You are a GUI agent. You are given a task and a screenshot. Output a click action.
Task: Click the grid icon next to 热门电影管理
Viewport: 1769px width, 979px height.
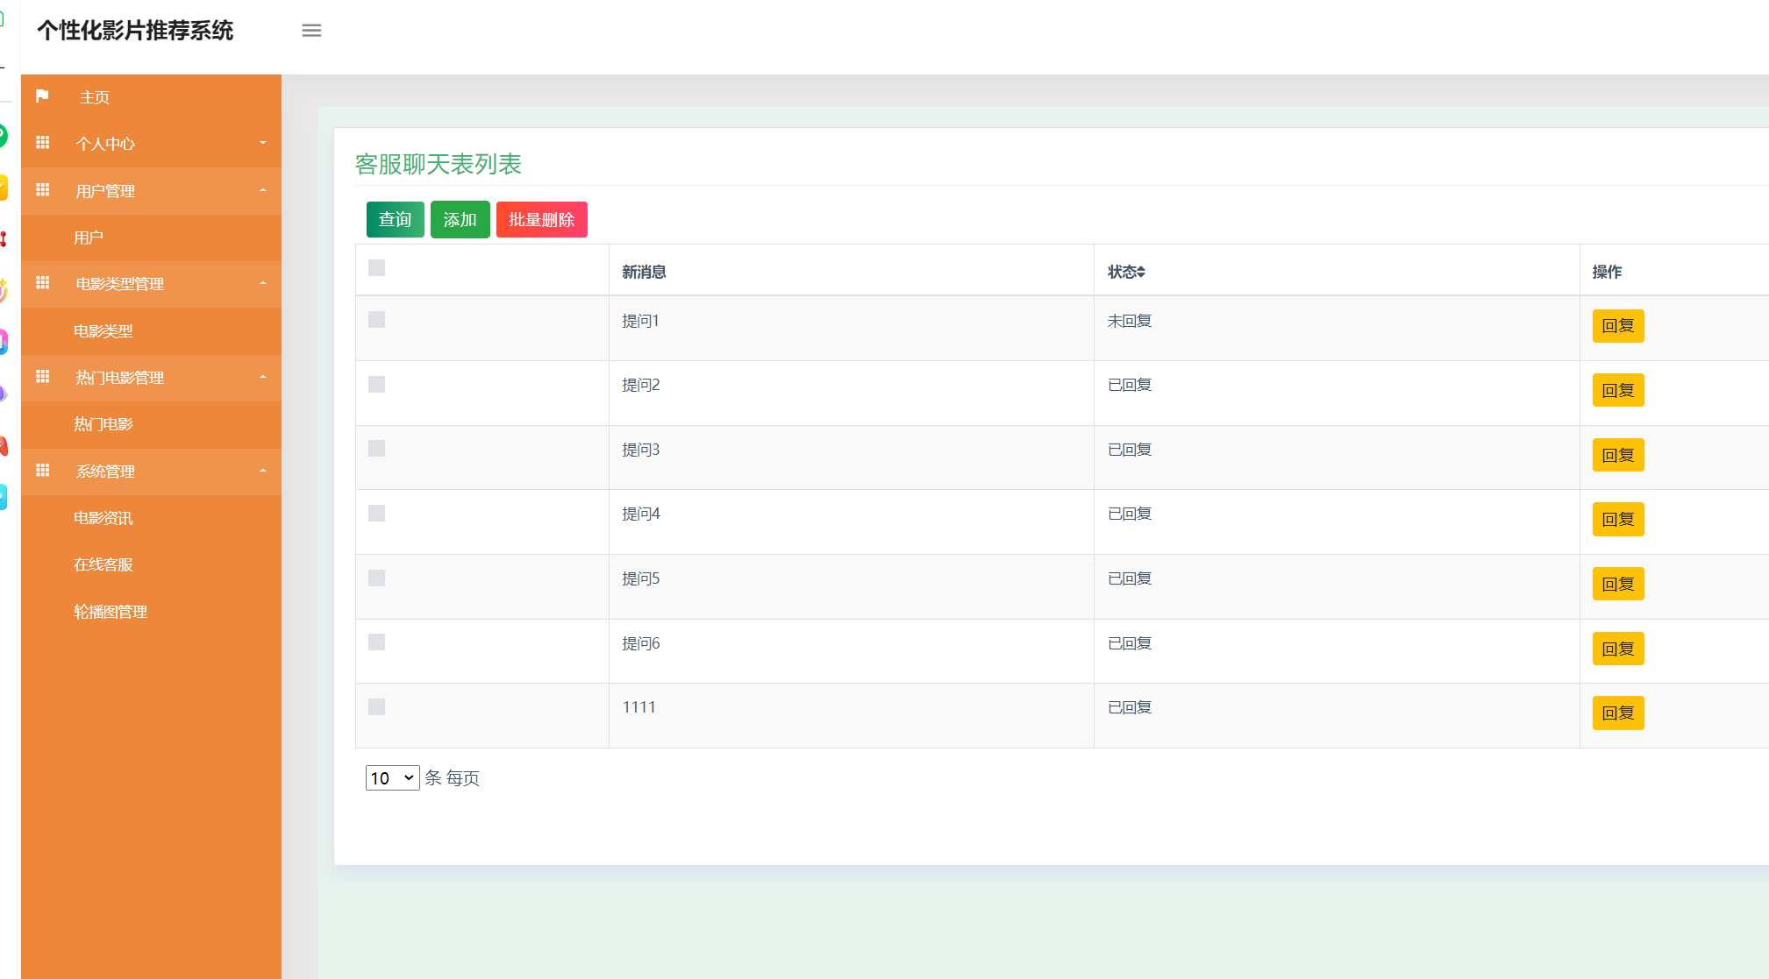(42, 377)
